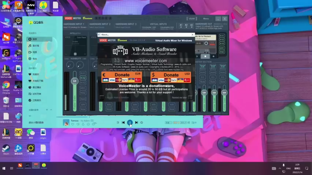This screenshot has width=312, height=175.
Task: Download the current song Famous
Action: tap(83, 124)
